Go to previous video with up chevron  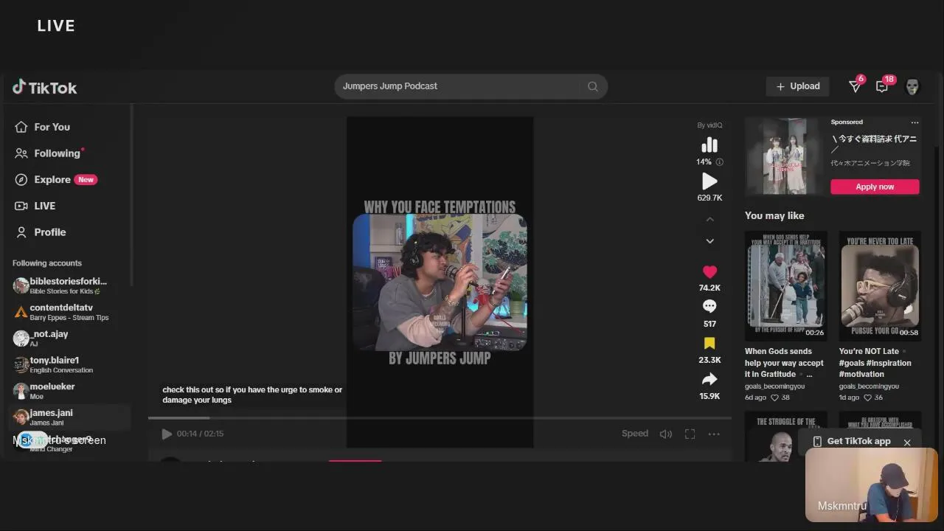point(710,219)
